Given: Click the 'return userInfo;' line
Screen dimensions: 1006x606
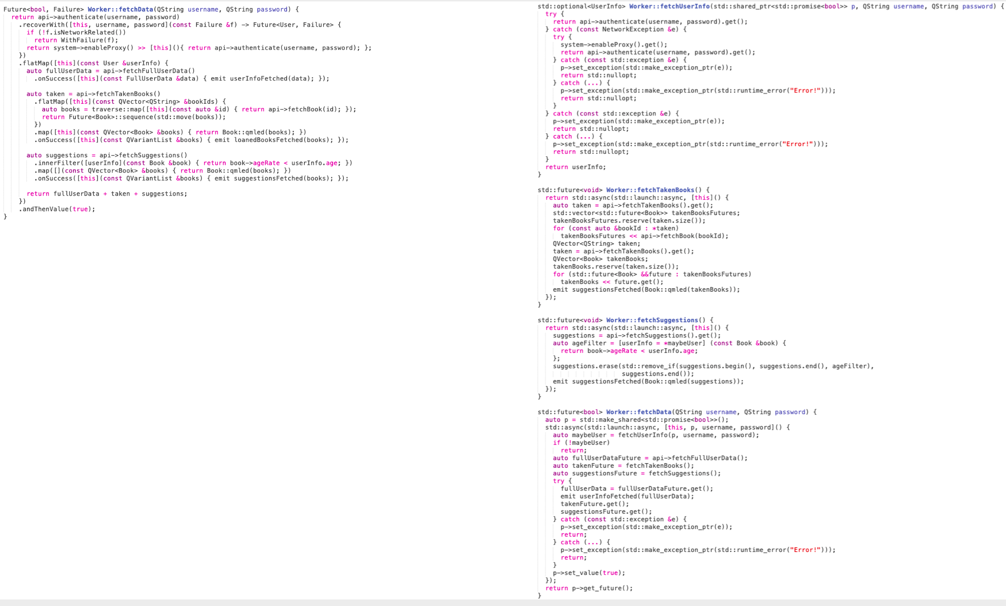Looking at the screenshot, I should (576, 167).
